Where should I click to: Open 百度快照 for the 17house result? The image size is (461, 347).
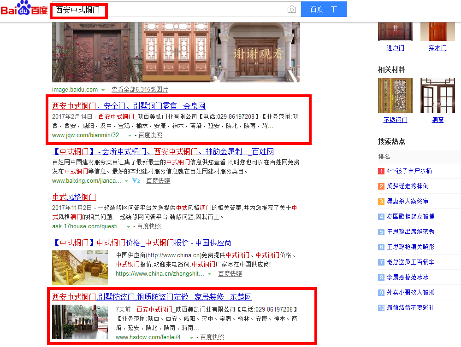point(149,226)
